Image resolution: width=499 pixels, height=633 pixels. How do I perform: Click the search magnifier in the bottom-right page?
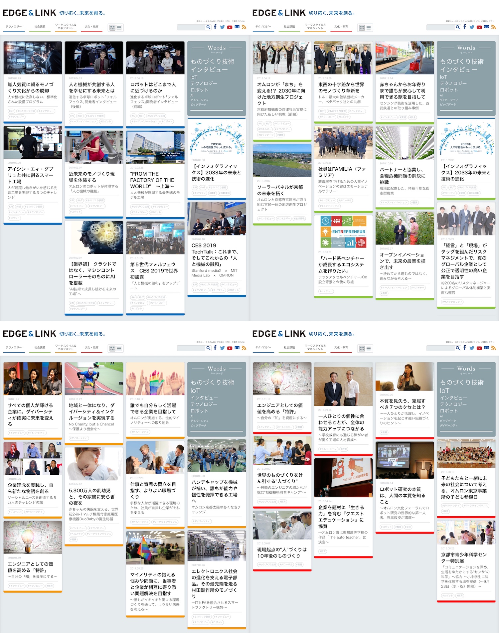pos(458,348)
